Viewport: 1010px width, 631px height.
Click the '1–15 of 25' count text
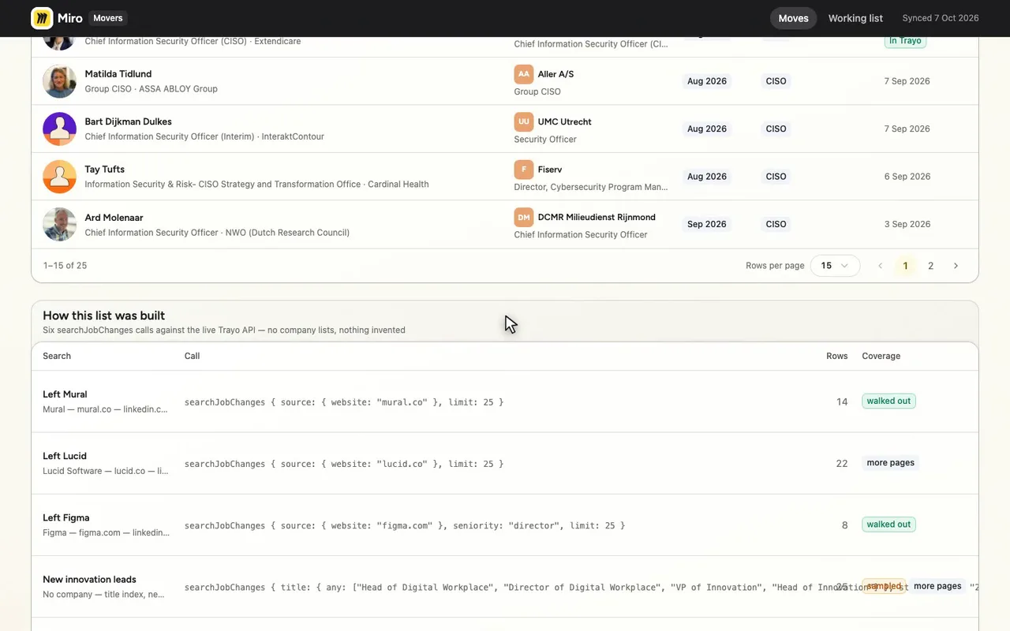tap(65, 266)
